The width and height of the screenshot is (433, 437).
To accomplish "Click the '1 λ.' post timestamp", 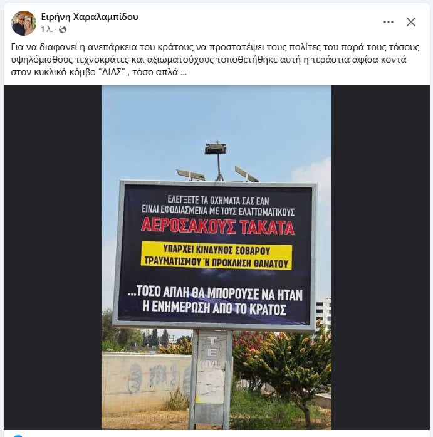I will coord(46,29).
